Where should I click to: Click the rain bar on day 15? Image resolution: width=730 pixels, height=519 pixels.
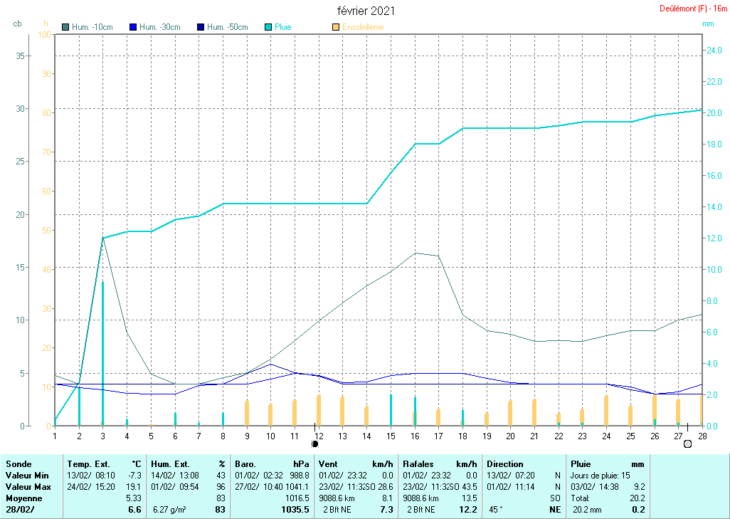(x=391, y=409)
